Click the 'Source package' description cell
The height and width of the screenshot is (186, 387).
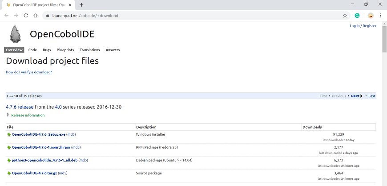149,173
